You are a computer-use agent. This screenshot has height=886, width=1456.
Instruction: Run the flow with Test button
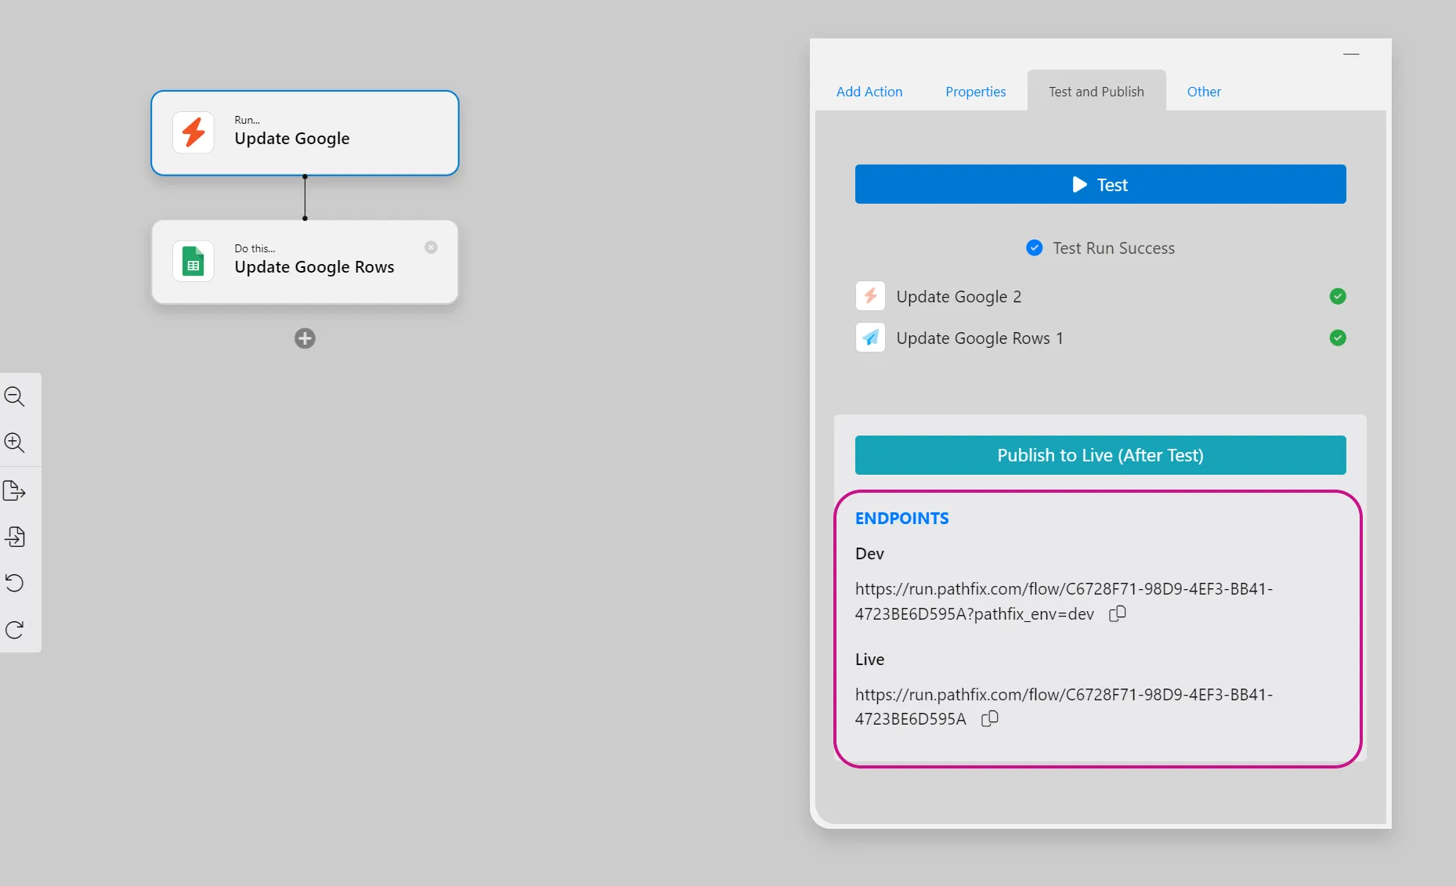[1100, 184]
